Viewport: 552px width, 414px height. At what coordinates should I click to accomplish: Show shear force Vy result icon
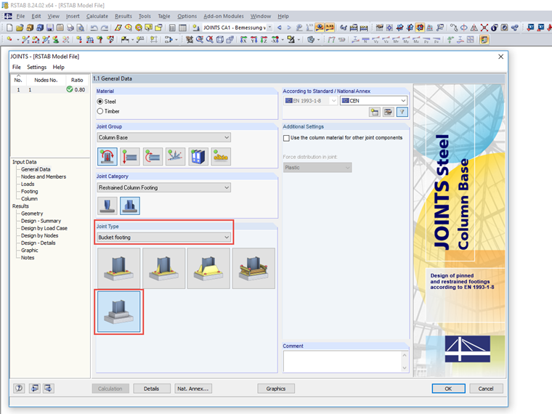tap(376, 40)
